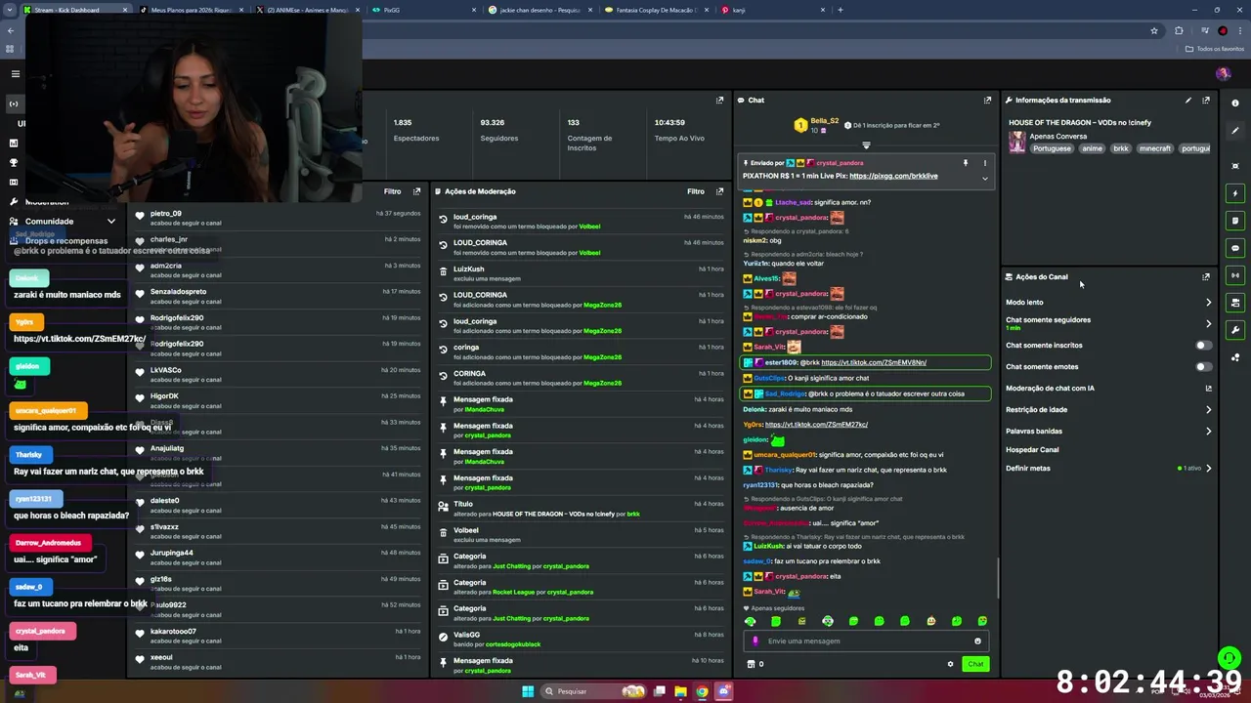This screenshot has width=1251, height=703.
Task: Collapse the chat leaderboard bar
Action: (x=866, y=145)
